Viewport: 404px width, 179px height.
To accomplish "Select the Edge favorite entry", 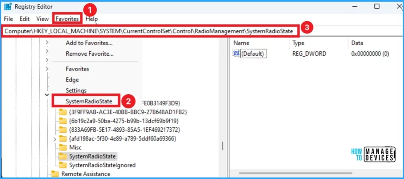I will [x=72, y=80].
